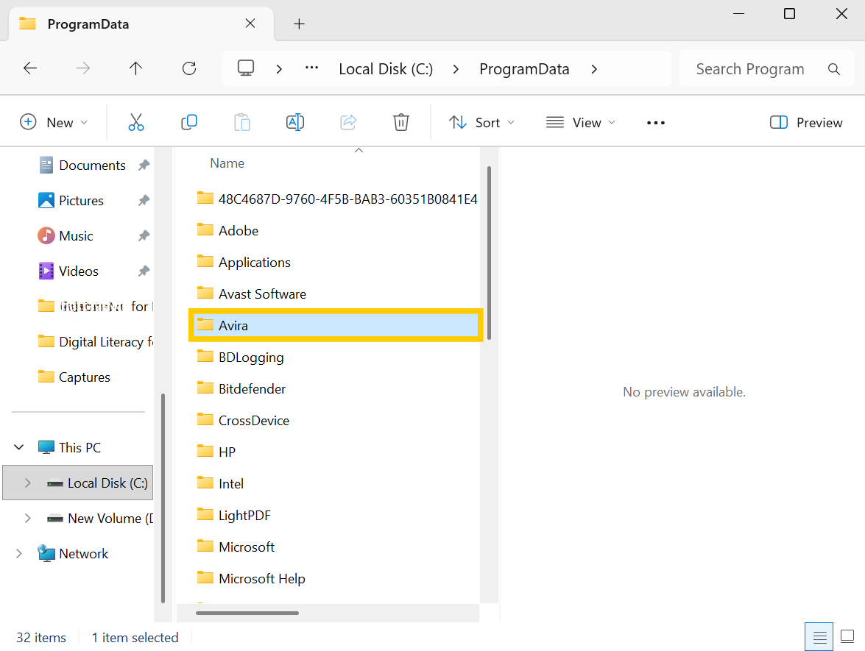Image resolution: width=865 pixels, height=651 pixels.
Task: Click the navigation pane vertical scrollbar
Action: 163,498
